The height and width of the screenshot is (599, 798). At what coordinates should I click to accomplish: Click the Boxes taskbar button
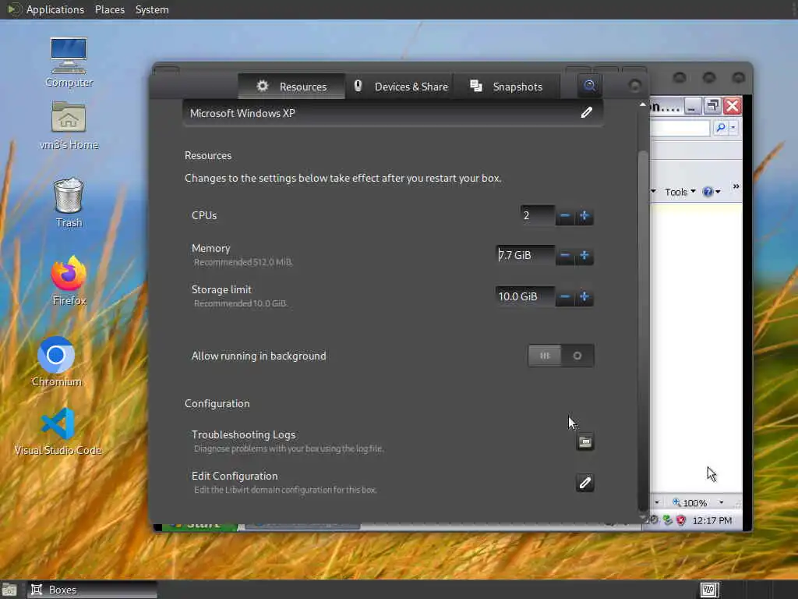(93, 590)
